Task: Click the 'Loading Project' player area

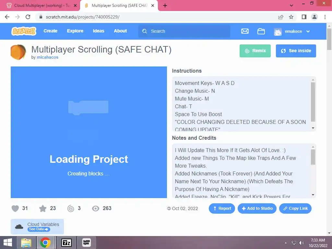Action: (89, 132)
